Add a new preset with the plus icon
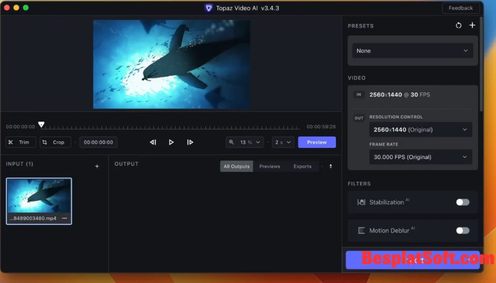 (x=472, y=25)
